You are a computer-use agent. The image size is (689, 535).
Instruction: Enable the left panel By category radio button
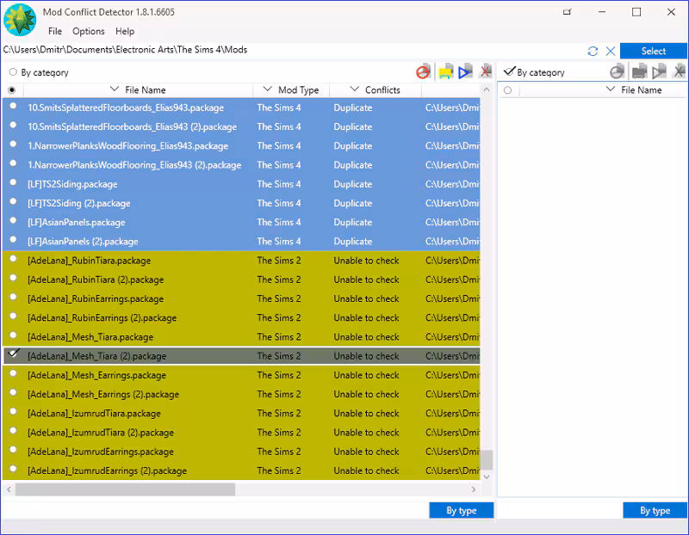13,72
